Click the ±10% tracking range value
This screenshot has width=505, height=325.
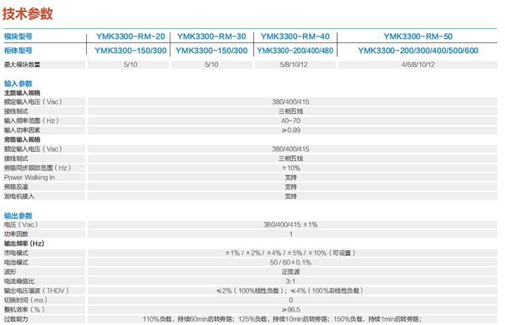pyautogui.click(x=290, y=168)
